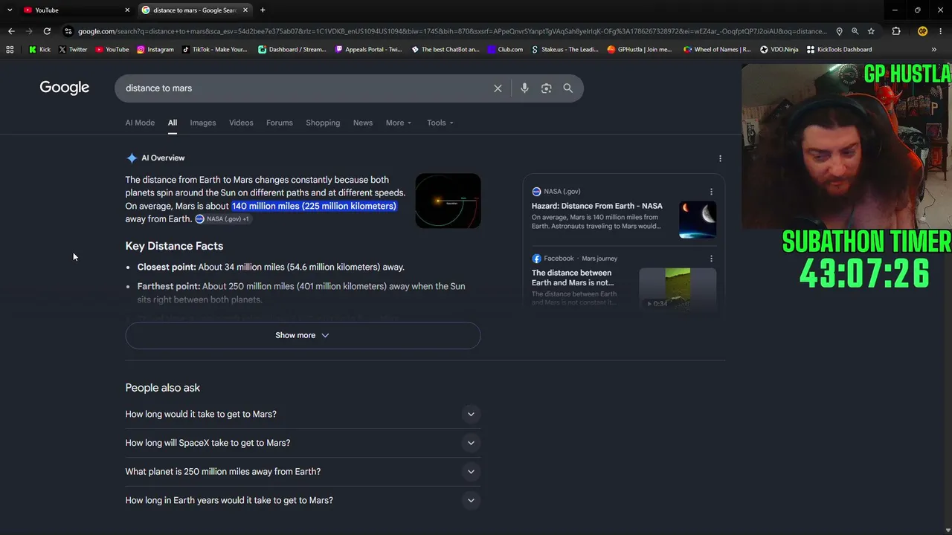Show more bookmarks via the chevron
This screenshot has width=952, height=535.
point(934,50)
